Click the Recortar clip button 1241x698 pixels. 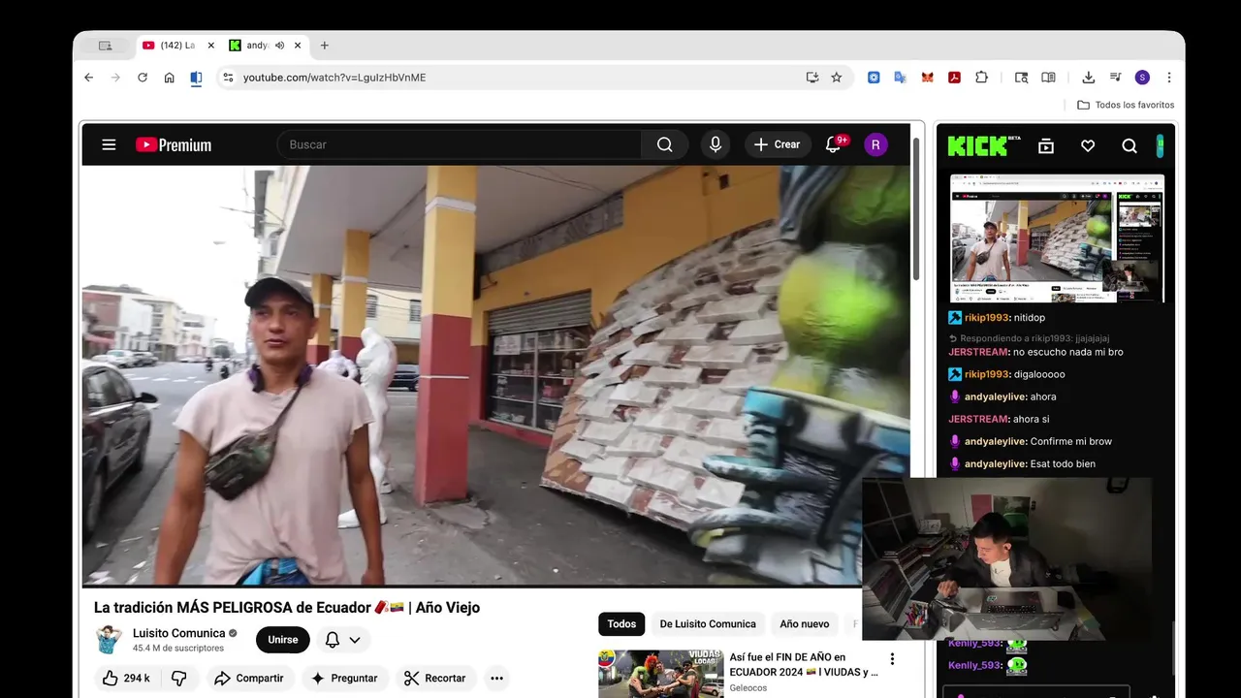point(435,678)
